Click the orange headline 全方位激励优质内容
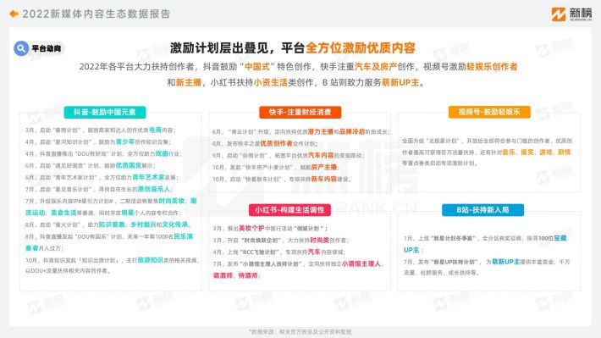 tap(361, 48)
